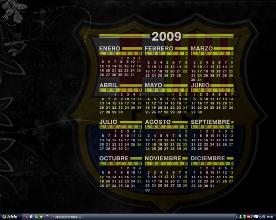The height and width of the screenshot is (220, 276).
Task: Click the ABRIL month title
Action: [109, 85]
